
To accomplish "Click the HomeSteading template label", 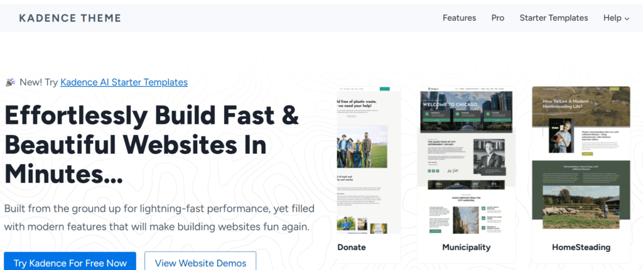I will click(581, 247).
